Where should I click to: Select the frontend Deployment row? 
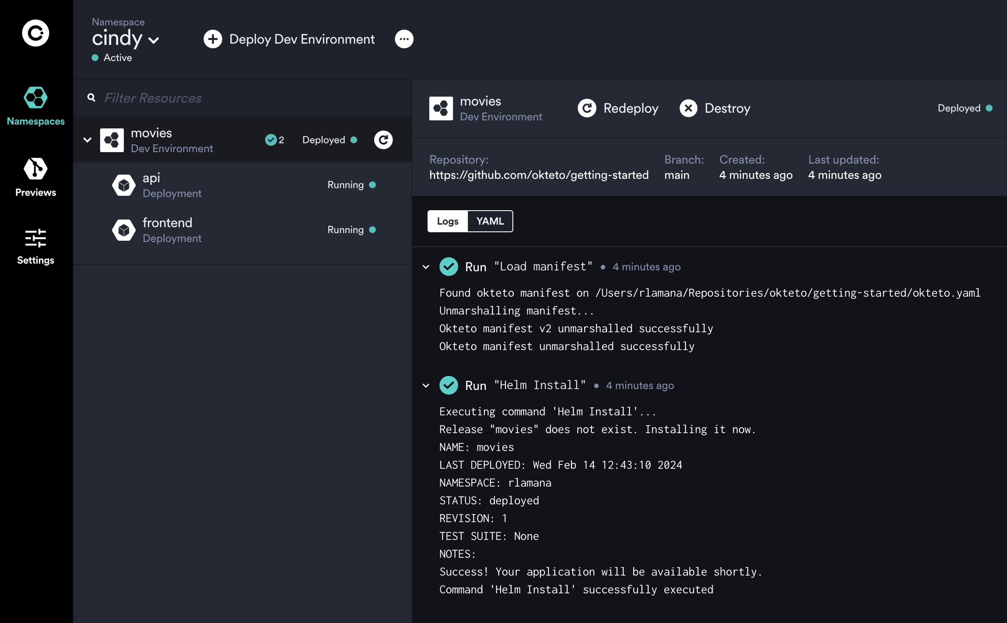[242, 230]
